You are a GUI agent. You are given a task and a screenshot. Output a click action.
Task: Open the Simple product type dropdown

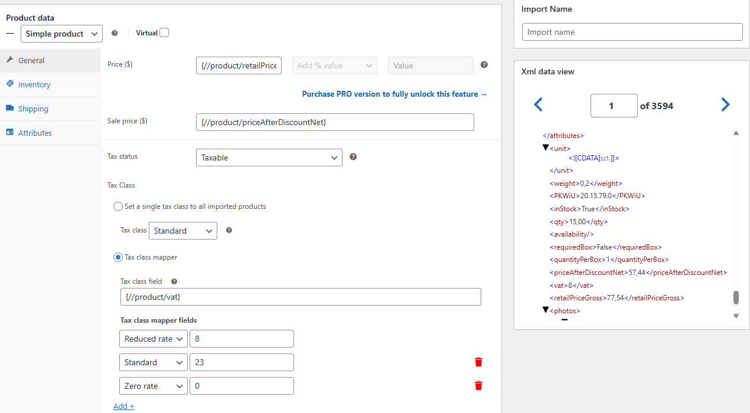[x=61, y=34]
